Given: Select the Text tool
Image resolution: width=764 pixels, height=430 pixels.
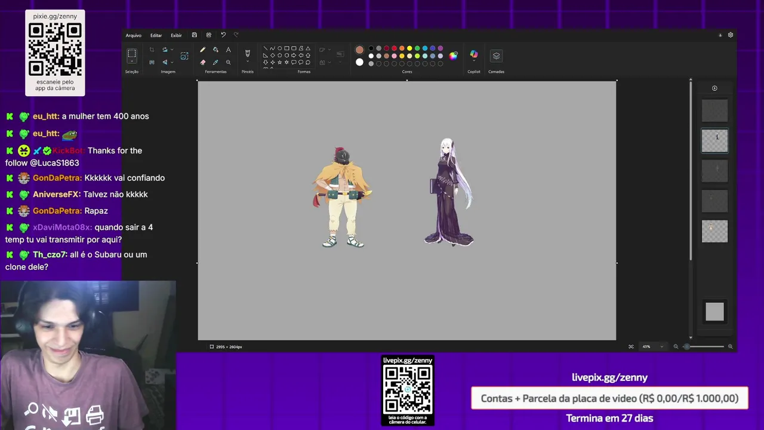Looking at the screenshot, I should pos(229,50).
